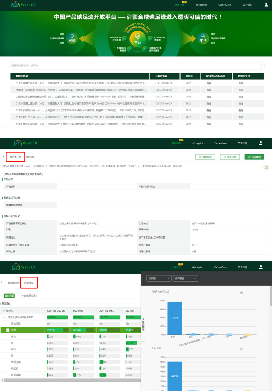Image resolution: width=272 pixels, height=391 pixels.
Task: Click the horizontal scrollbar under the process table
Action: coord(72,380)
